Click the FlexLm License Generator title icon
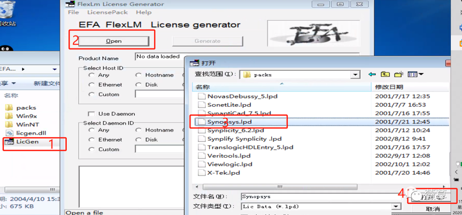Image resolution: width=462 pixels, height=215 pixels. [x=70, y=4]
